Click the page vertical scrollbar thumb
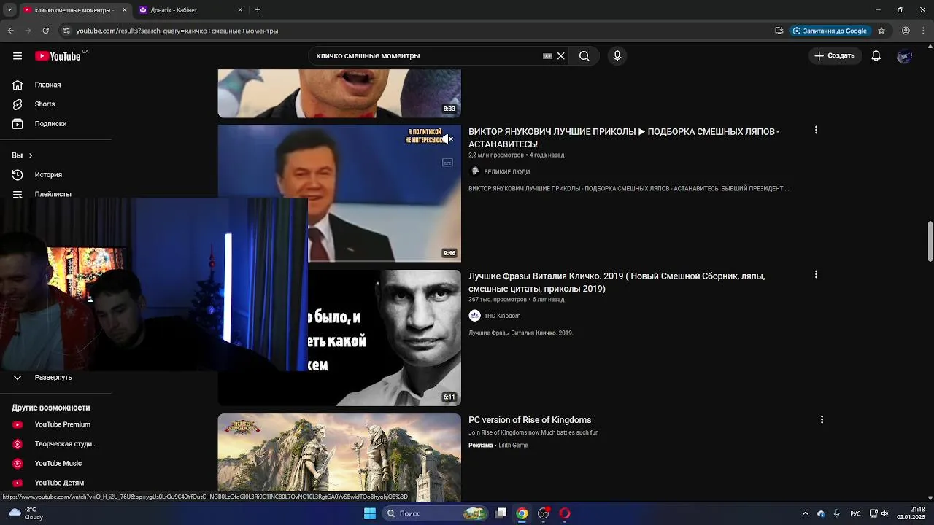934x525 pixels. pos(930,241)
